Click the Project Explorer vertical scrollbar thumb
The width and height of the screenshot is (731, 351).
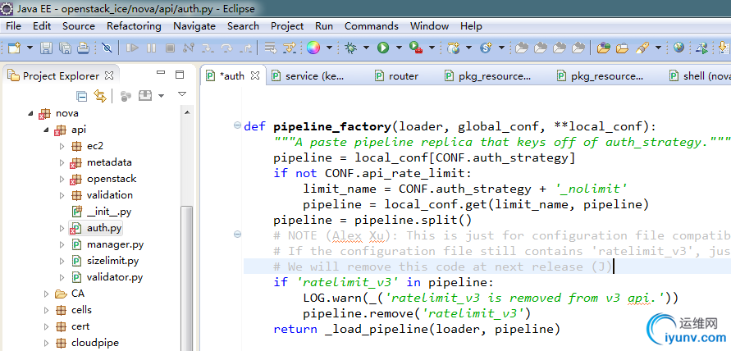(187, 278)
